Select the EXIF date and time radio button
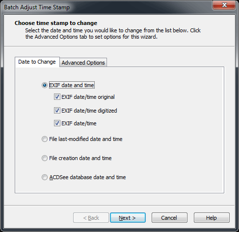 tap(45, 85)
